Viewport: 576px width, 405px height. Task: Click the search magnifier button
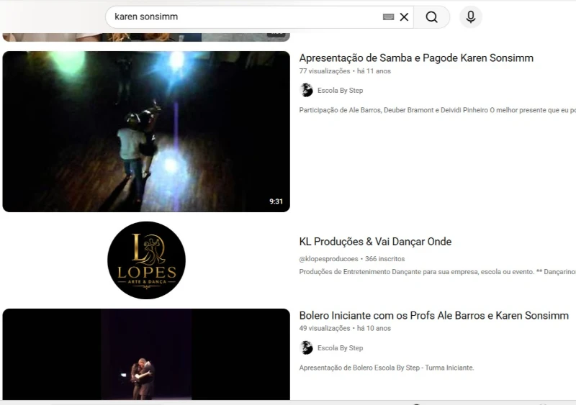coord(431,17)
